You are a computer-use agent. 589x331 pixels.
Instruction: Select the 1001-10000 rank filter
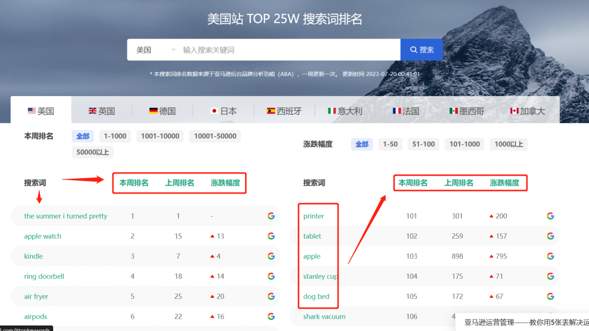click(x=160, y=136)
